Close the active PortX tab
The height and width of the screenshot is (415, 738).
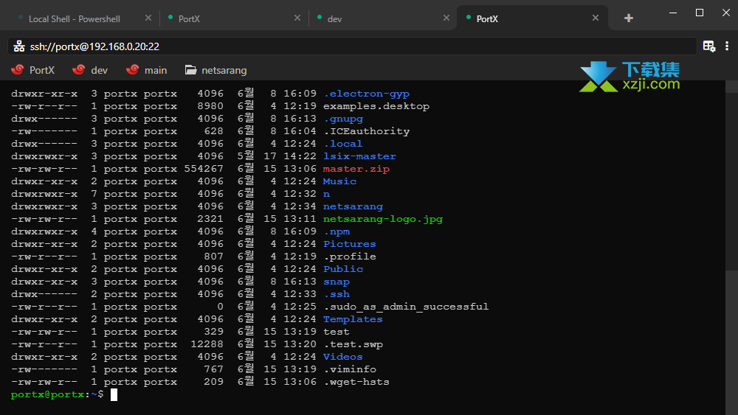596,18
